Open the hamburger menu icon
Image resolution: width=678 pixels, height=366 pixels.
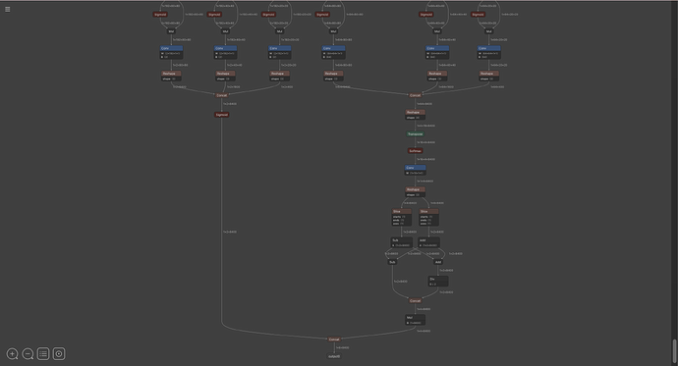pyautogui.click(x=7, y=9)
